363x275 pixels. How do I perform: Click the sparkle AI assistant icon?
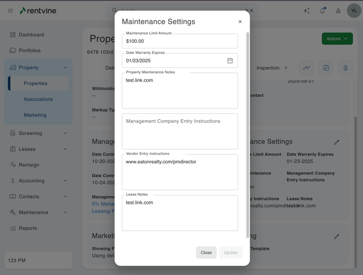[307, 11]
